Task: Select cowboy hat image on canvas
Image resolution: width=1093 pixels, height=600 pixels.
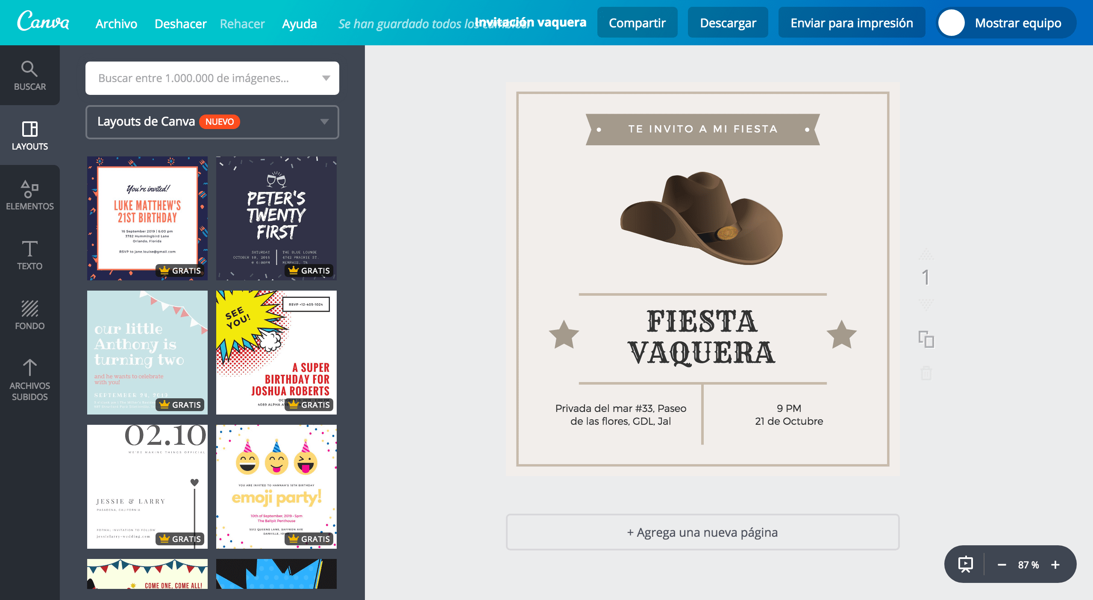Action: pos(702,218)
